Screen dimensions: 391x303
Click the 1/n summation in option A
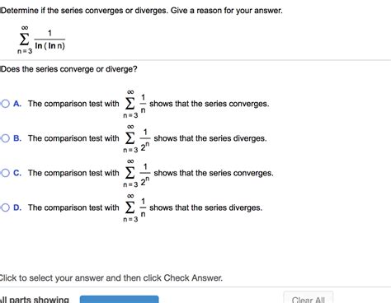[x=134, y=104]
